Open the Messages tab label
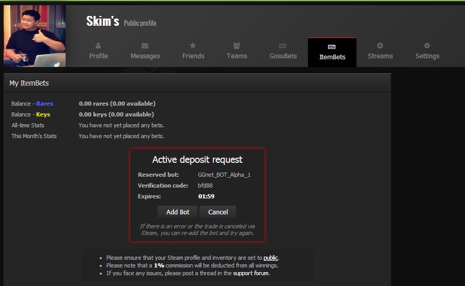The height and width of the screenshot is (286, 465). pos(145,56)
